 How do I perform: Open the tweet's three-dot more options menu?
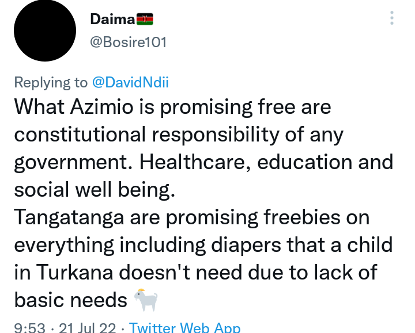[x=392, y=18]
